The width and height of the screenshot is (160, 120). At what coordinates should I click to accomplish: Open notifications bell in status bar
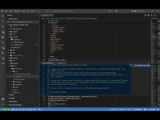[x=158, y=109]
